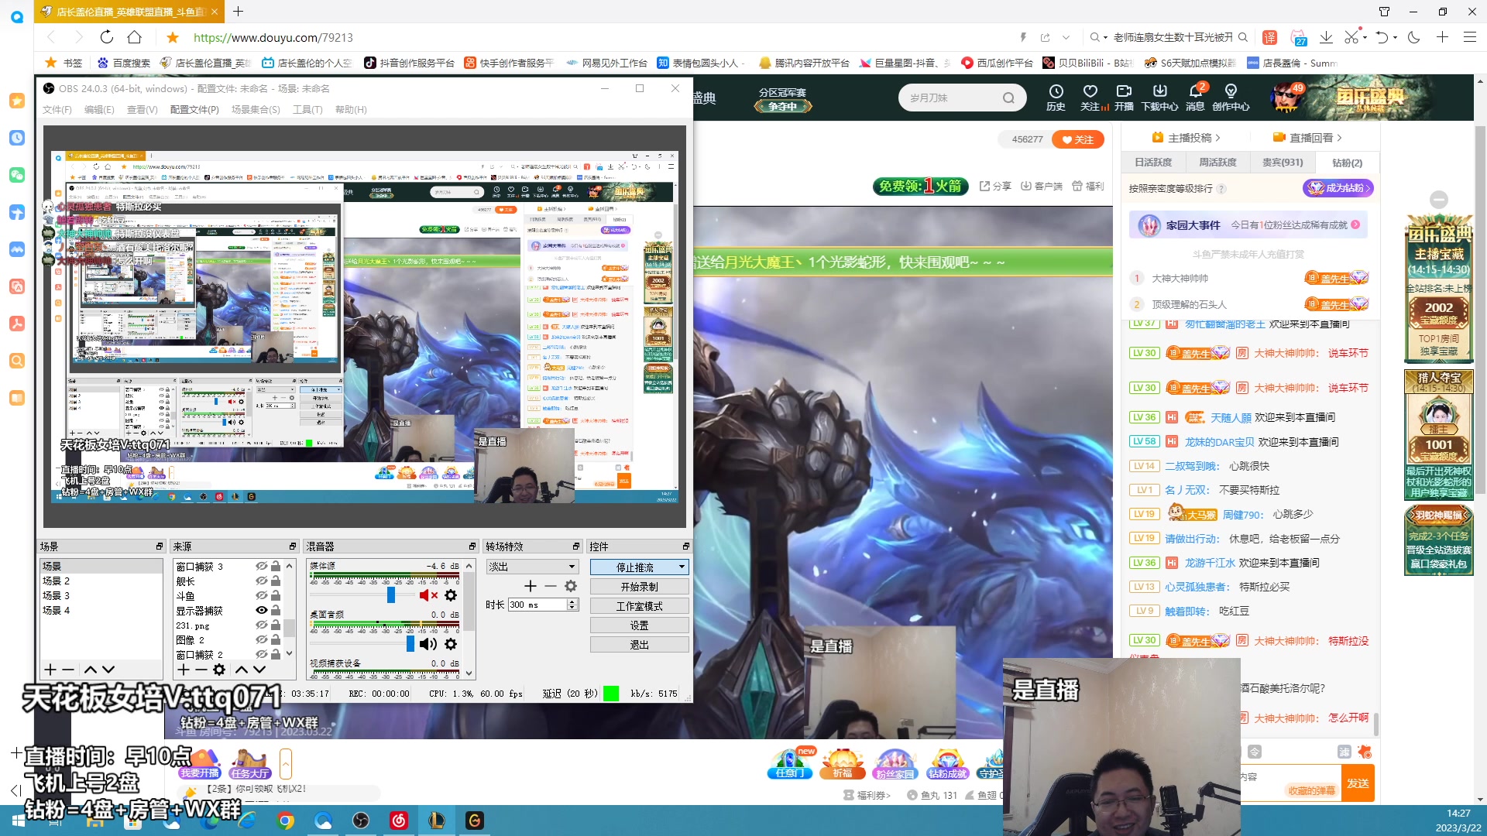Add a new source with plus button
The height and width of the screenshot is (836, 1487).
point(184,670)
